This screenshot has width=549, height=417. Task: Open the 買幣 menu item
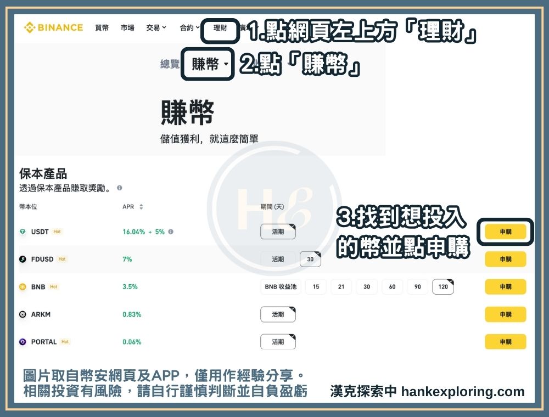(x=102, y=27)
